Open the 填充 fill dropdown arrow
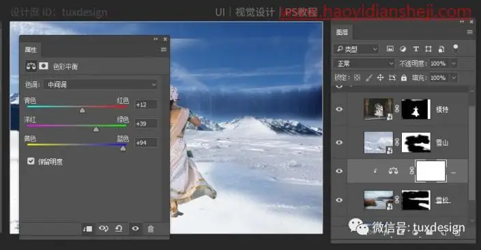Viewport: 481px width, 250px height. tap(454, 78)
